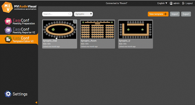Viewport: 195px width, 105px height.
Task: Open the Synoptic_U template thumbnail
Action: [135, 29]
